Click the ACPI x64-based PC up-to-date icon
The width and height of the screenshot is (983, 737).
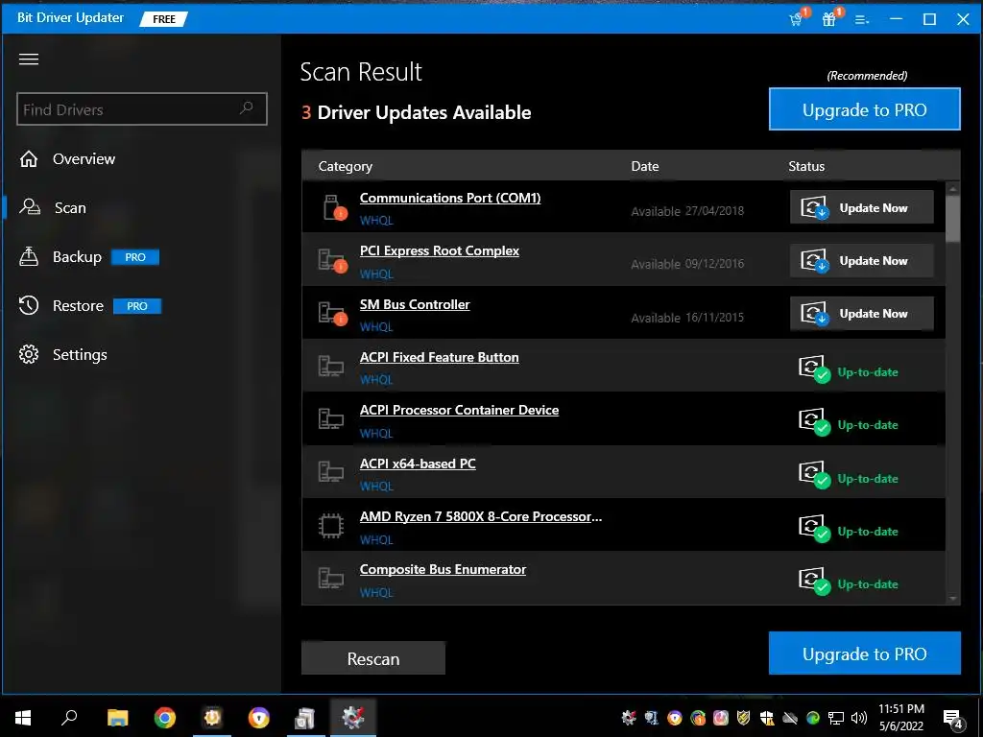click(x=814, y=475)
